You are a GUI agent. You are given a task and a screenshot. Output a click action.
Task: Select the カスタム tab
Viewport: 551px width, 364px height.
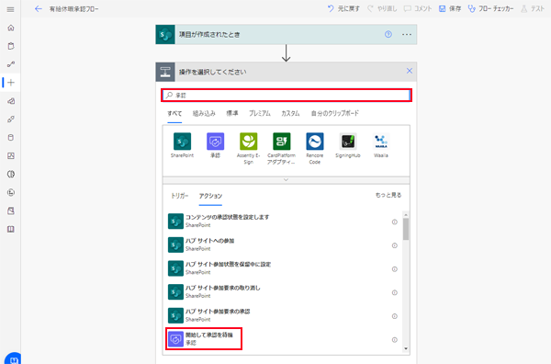[x=290, y=114]
